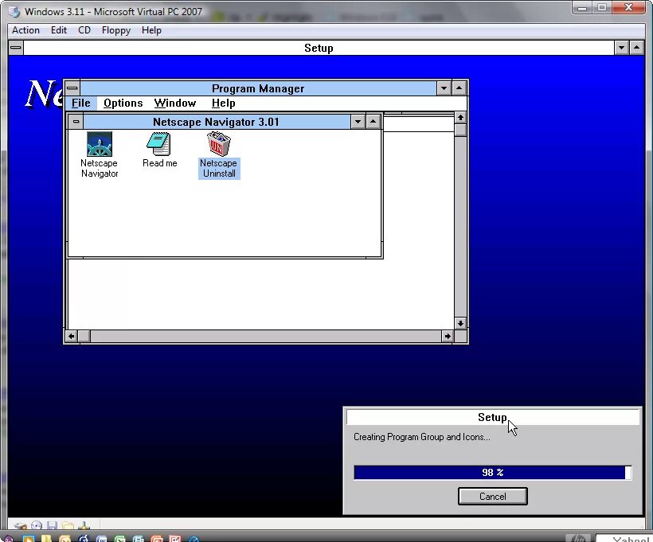Open the CD menu in Virtual PC
653x542 pixels.
coord(84,30)
